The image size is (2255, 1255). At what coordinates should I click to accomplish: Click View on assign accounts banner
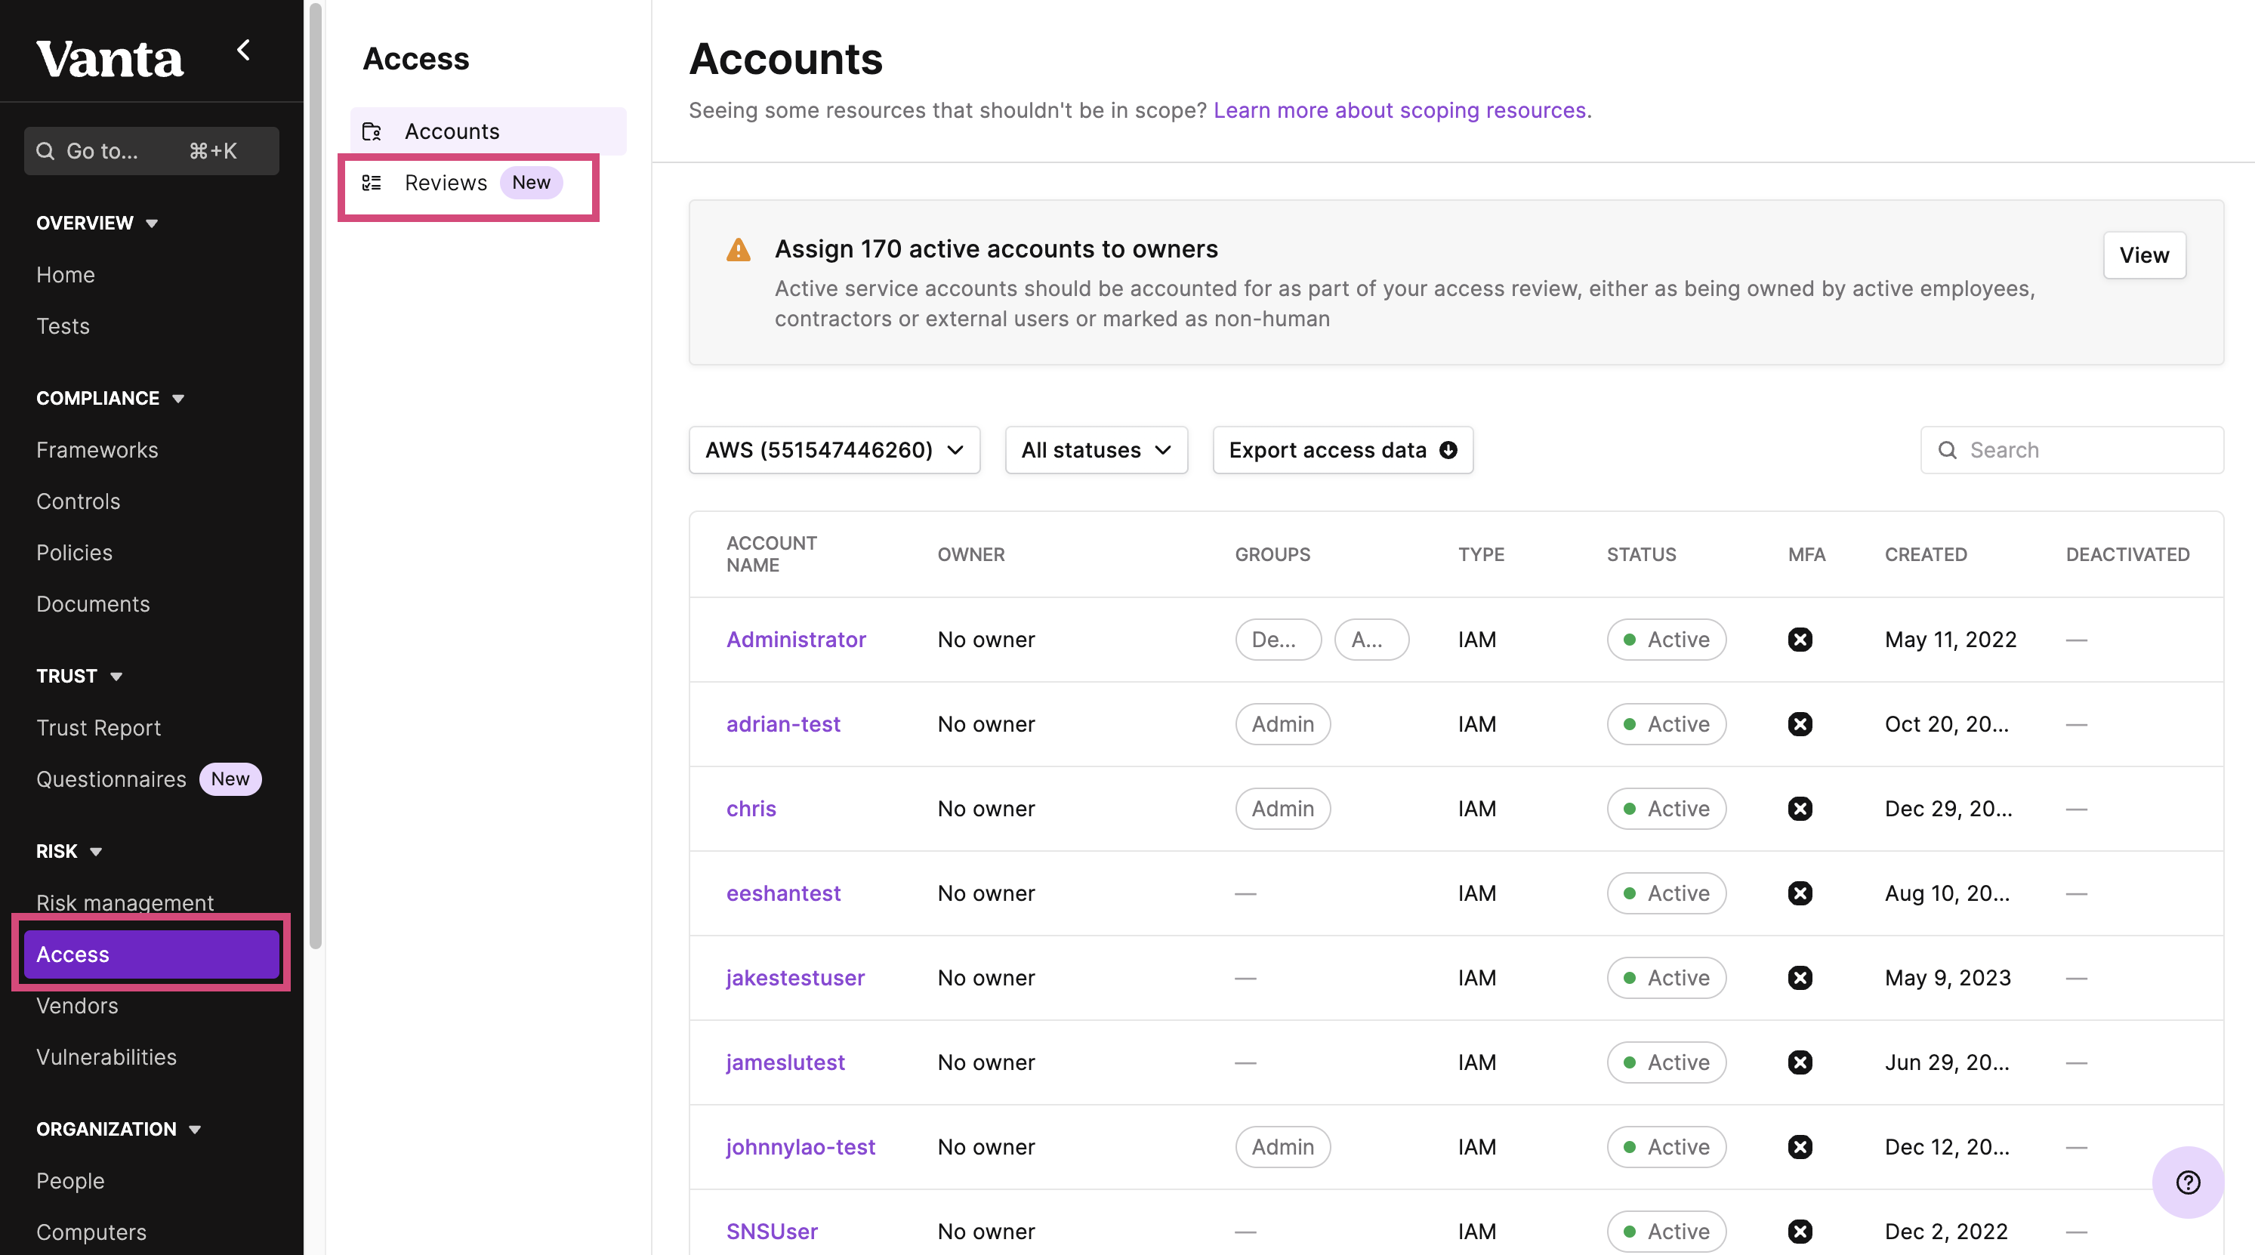click(2144, 255)
